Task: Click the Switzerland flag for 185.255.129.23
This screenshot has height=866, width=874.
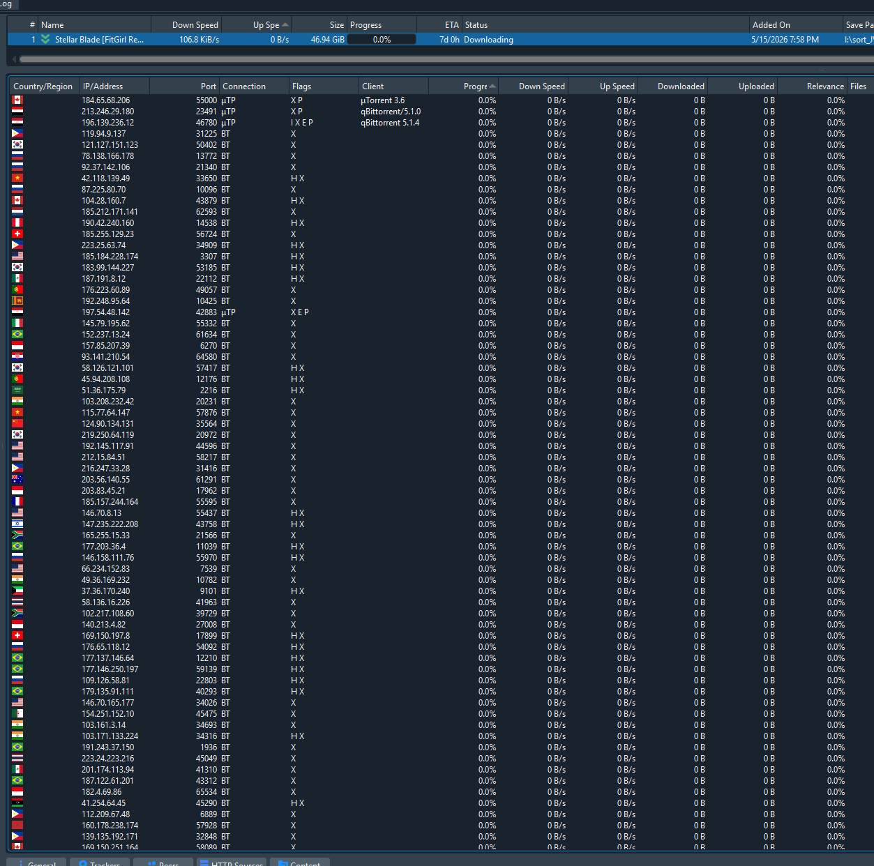Action: (x=17, y=234)
